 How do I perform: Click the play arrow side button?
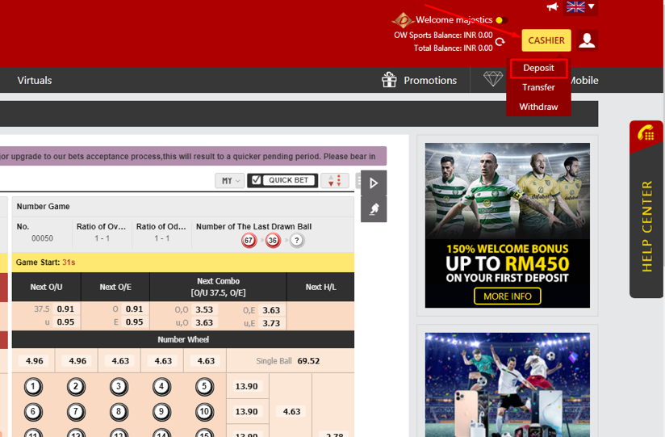pyautogui.click(x=374, y=183)
